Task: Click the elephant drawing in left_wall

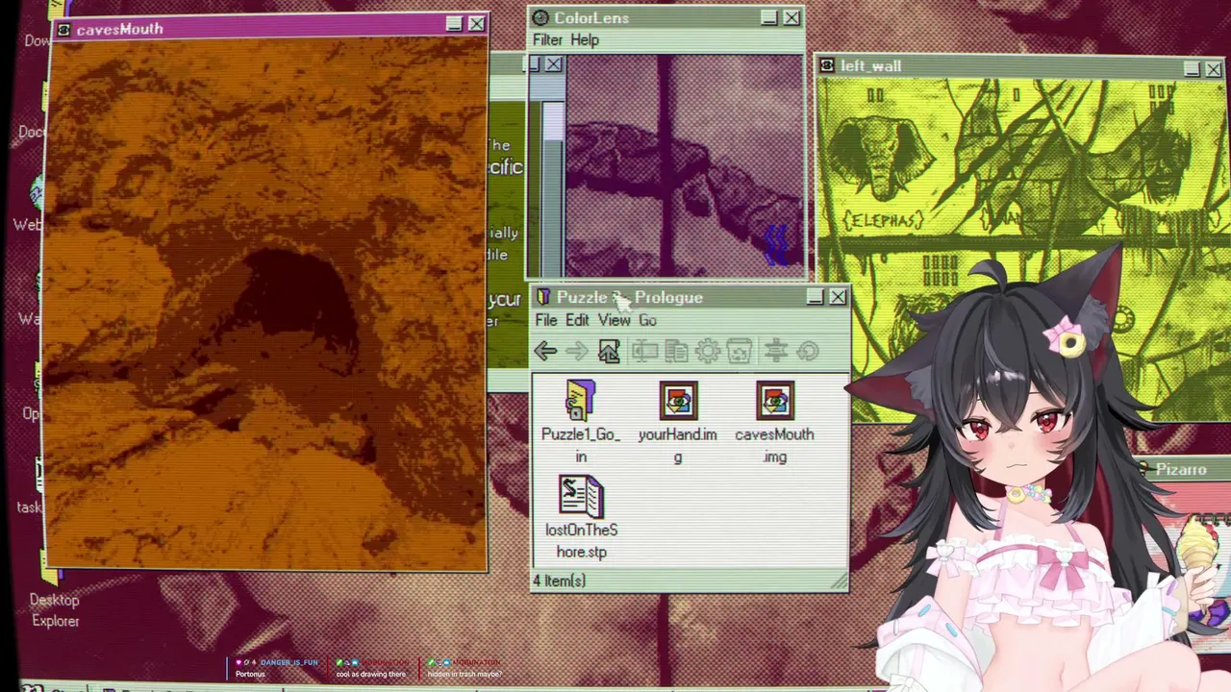Action: pyautogui.click(x=882, y=159)
